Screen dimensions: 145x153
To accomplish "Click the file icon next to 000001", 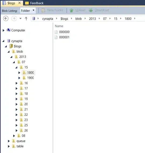I will tap(56, 37).
